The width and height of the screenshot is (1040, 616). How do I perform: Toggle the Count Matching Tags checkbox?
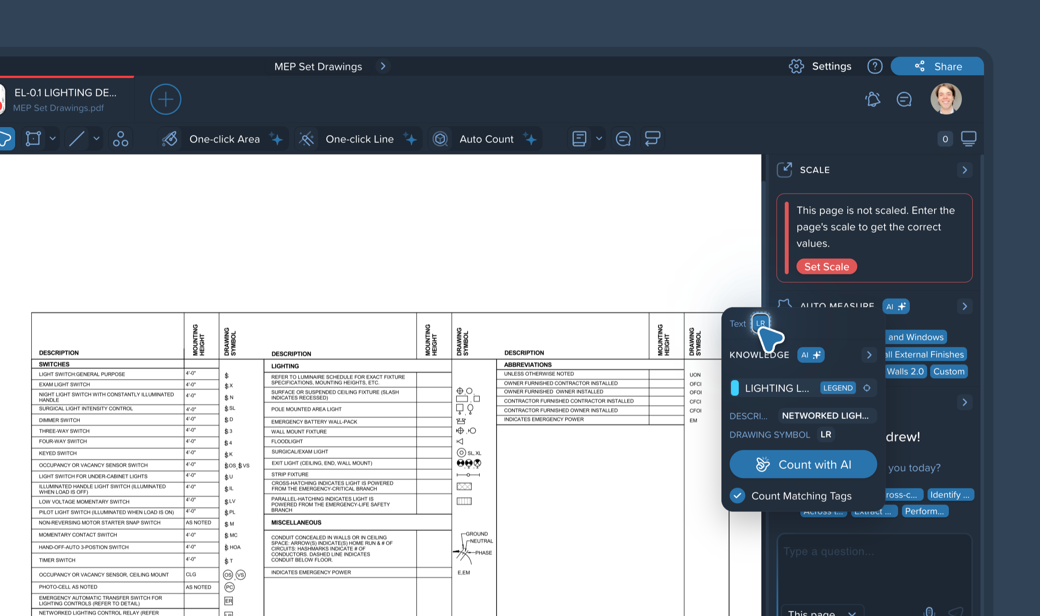point(737,495)
